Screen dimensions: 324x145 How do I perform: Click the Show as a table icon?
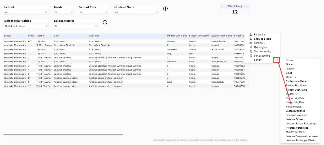[251, 39]
